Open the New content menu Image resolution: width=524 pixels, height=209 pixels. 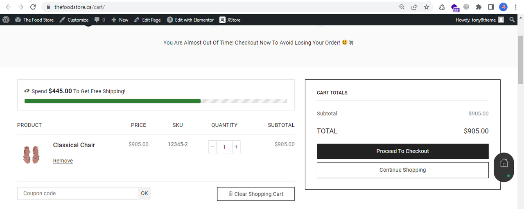click(x=120, y=20)
